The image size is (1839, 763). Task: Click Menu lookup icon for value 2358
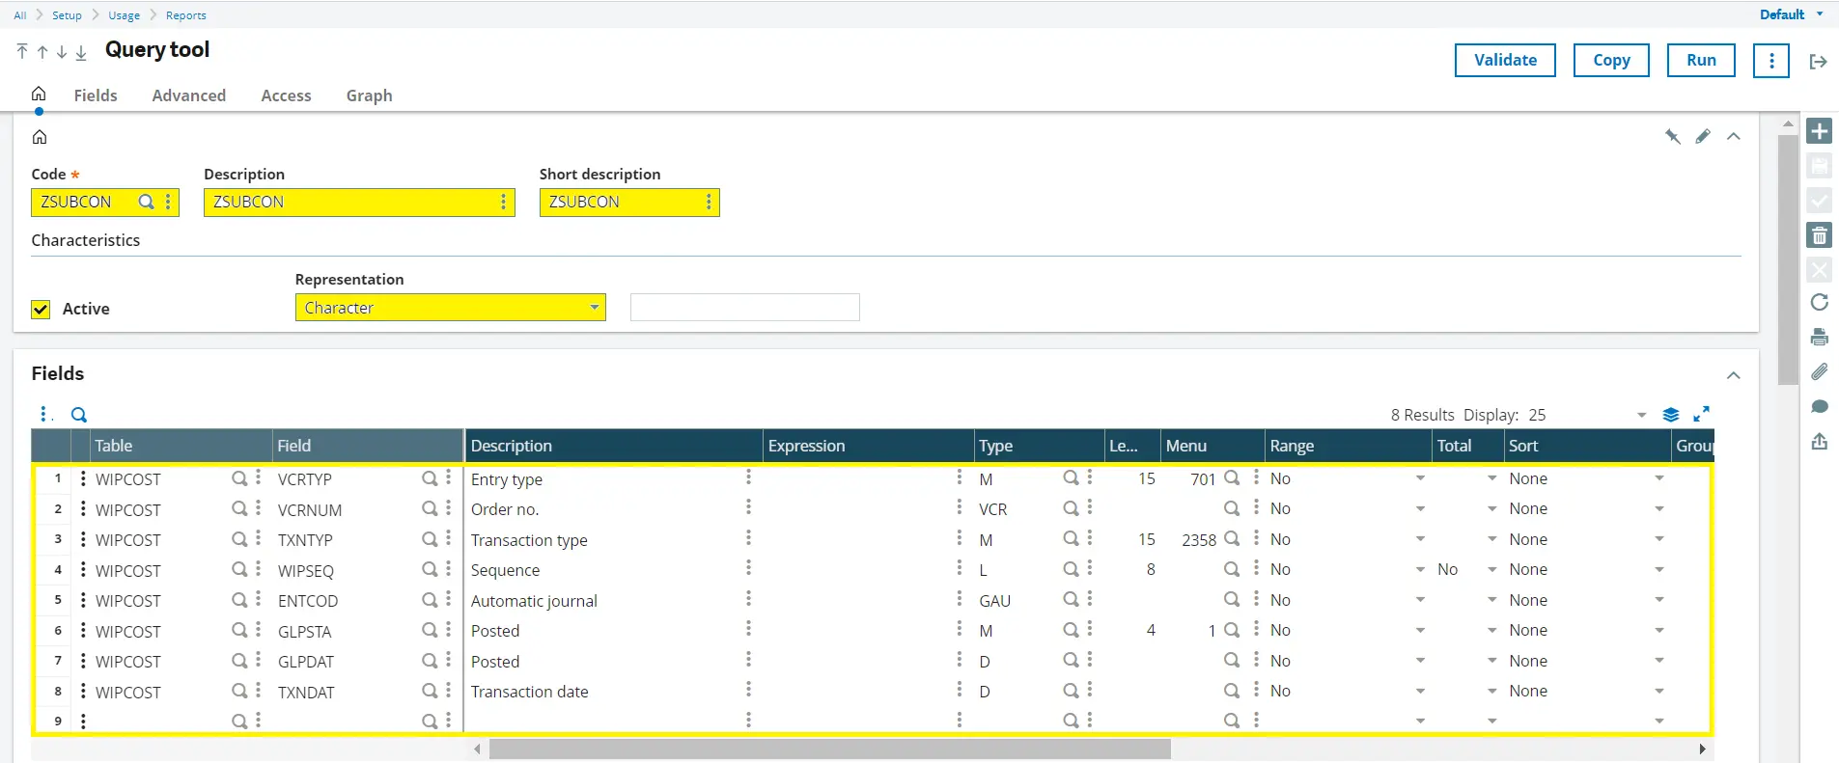click(1232, 539)
